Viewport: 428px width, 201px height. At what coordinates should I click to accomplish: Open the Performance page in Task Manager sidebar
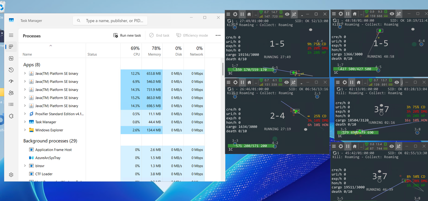click(x=11, y=58)
